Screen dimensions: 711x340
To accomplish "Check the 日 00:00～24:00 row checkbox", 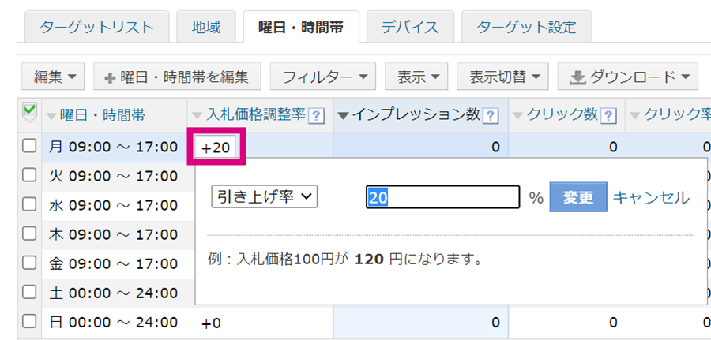I will pos(29,321).
